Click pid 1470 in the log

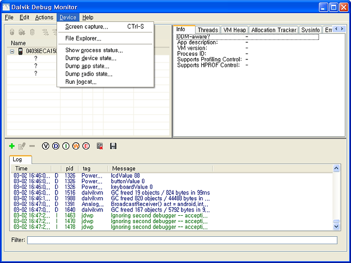[x=70, y=221]
